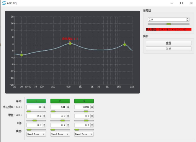This screenshot has width=196, height=142.
Task: Click band 2 gain slider handle
Action: [x=63, y=120]
